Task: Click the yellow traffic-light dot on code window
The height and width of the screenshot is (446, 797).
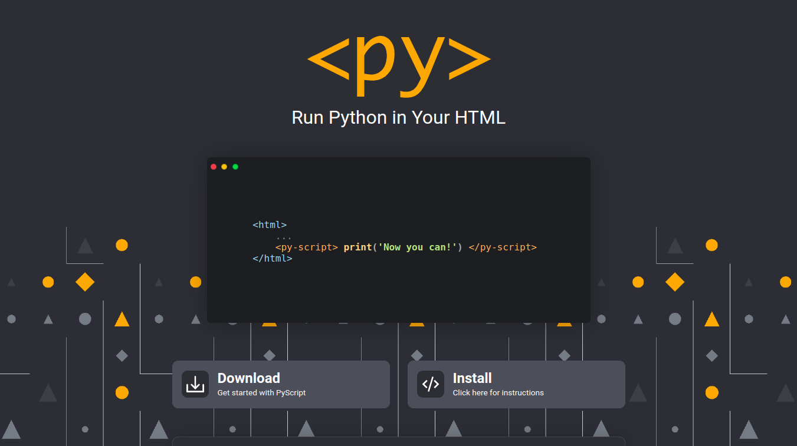Action: pos(224,166)
